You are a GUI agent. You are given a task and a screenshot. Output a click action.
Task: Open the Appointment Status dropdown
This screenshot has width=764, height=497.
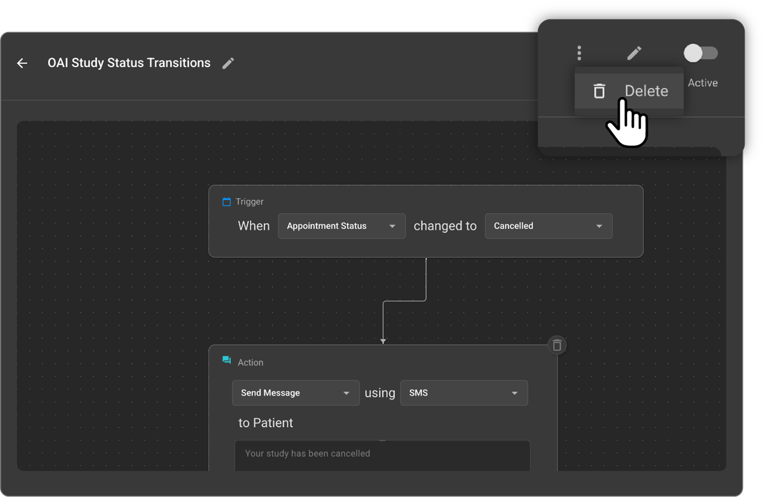pos(341,226)
